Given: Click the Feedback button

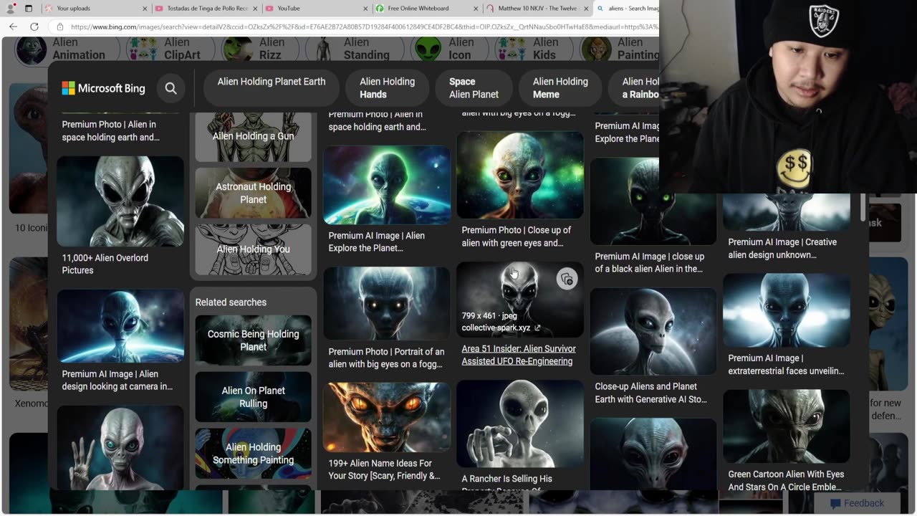Looking at the screenshot, I should (857, 503).
